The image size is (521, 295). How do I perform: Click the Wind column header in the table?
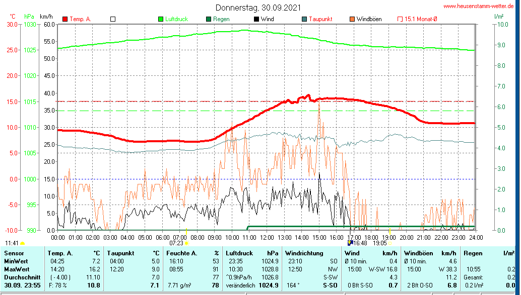click(352, 253)
